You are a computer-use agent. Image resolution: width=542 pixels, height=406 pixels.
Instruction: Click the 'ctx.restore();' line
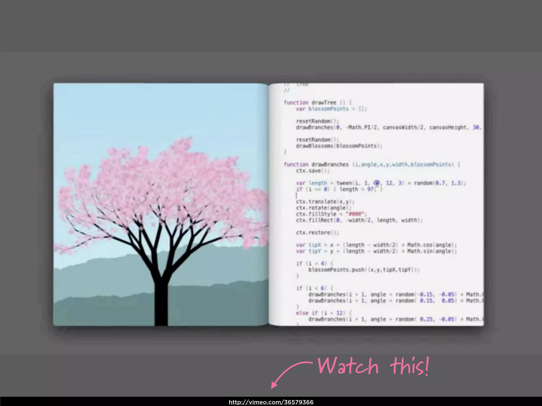coord(318,233)
